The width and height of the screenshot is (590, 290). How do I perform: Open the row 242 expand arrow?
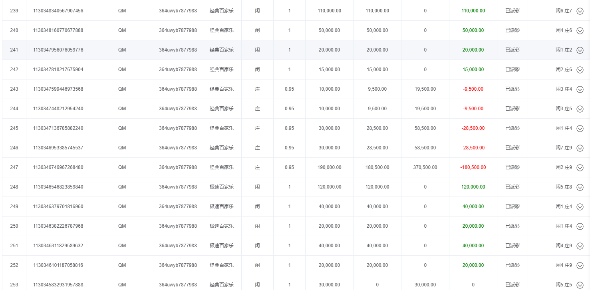point(580,70)
